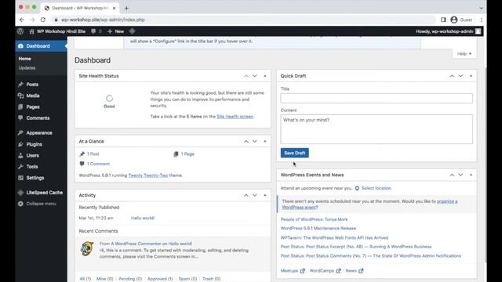
Task: Move Quick Draft widget up
Action: click(x=452, y=76)
